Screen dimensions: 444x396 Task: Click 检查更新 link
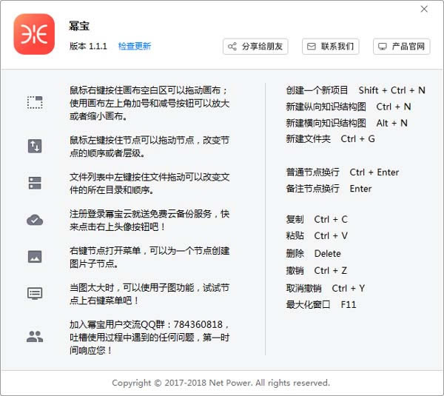coord(135,46)
